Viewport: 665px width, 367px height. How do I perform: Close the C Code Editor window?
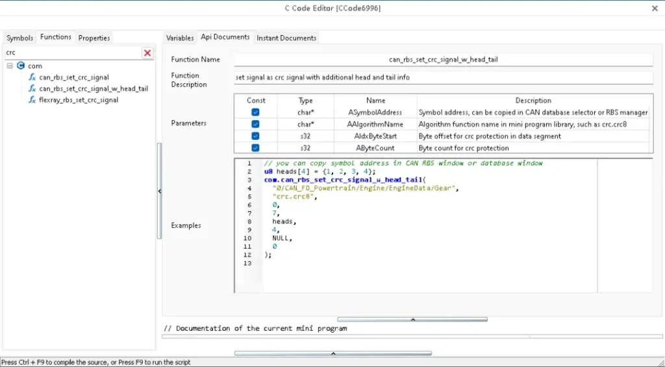pyautogui.click(x=654, y=8)
